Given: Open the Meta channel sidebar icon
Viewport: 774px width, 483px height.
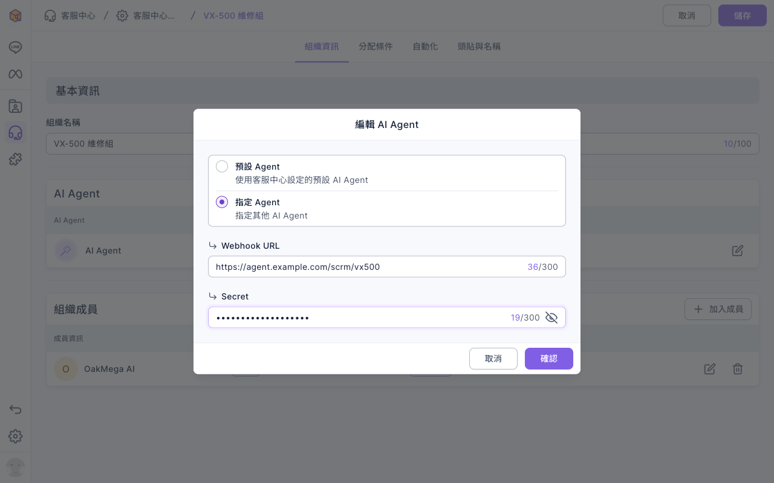Looking at the screenshot, I should tap(16, 74).
